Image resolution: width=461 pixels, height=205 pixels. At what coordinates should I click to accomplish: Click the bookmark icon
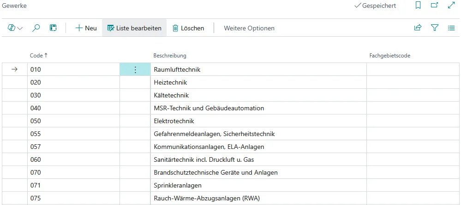click(x=418, y=5)
